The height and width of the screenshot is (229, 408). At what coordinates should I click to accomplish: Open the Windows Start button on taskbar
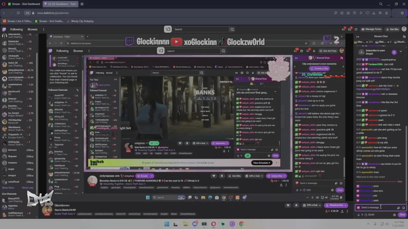[166, 224]
